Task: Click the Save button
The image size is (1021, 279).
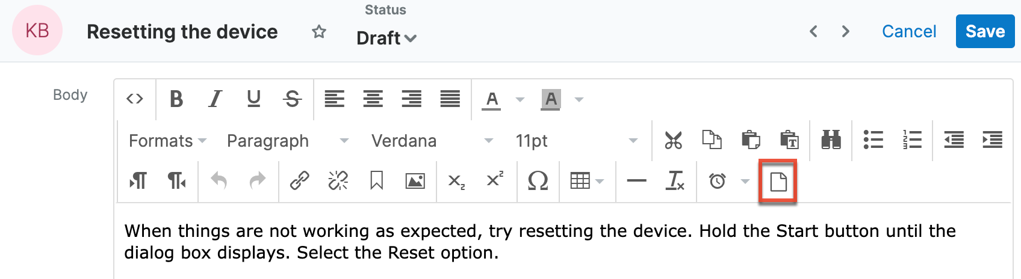Action: click(985, 31)
